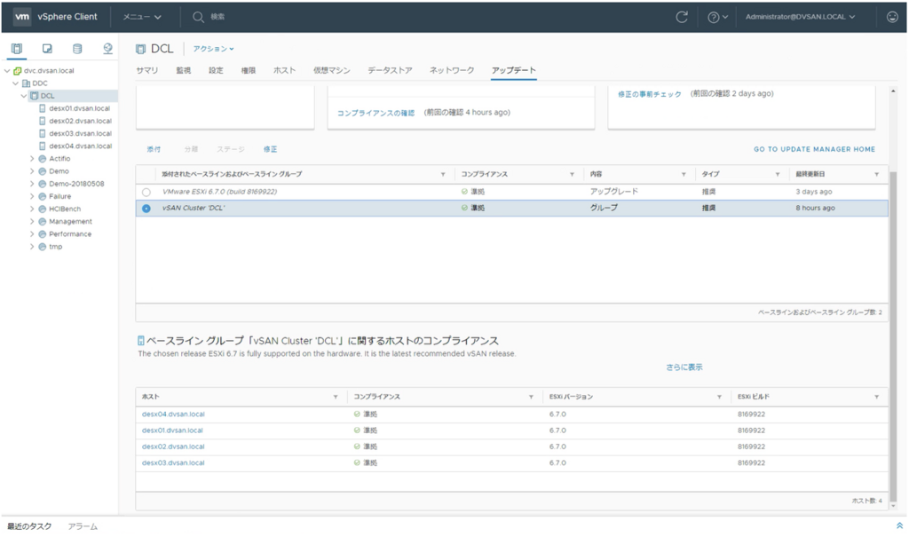Screen dimensions: 909x537
Task: Filter the タイプ column
Action: pyautogui.click(x=778, y=174)
